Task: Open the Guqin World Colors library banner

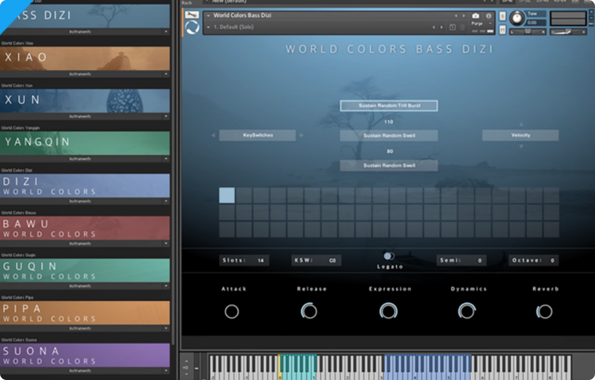Action: pyautogui.click(x=85, y=270)
